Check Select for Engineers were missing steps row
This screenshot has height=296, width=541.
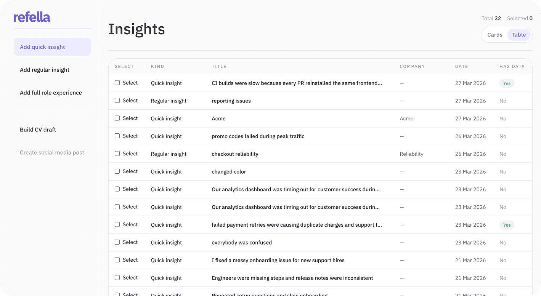[117, 278]
